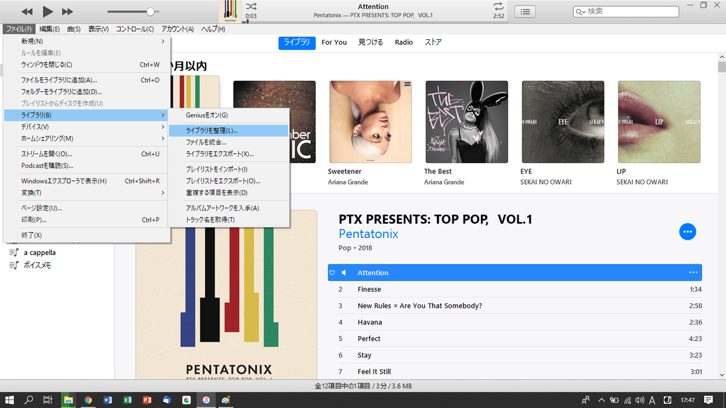Viewport: 726px width, 408px height.
Task: Choose ページ設定(U)...
Action: (x=87, y=208)
